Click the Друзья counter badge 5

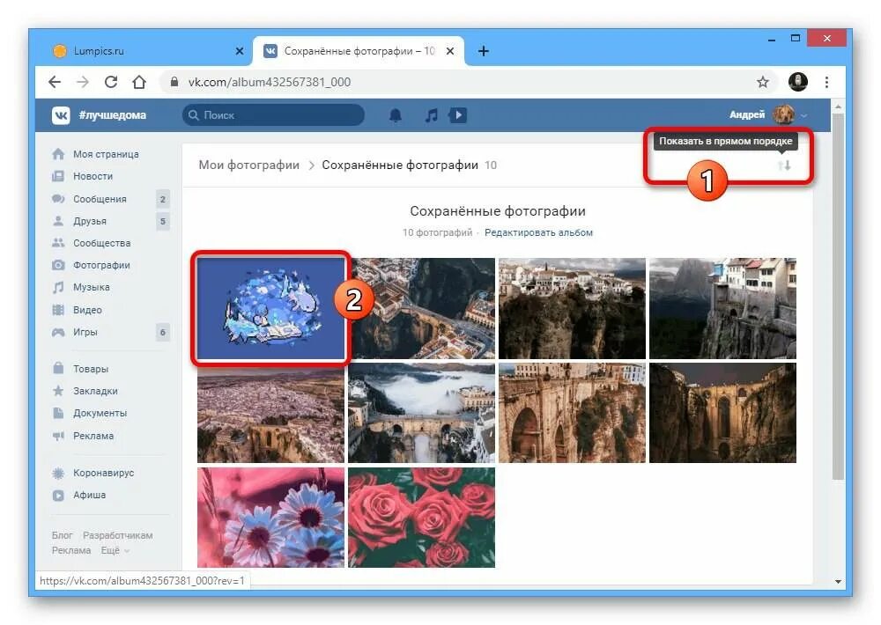pyautogui.click(x=162, y=221)
